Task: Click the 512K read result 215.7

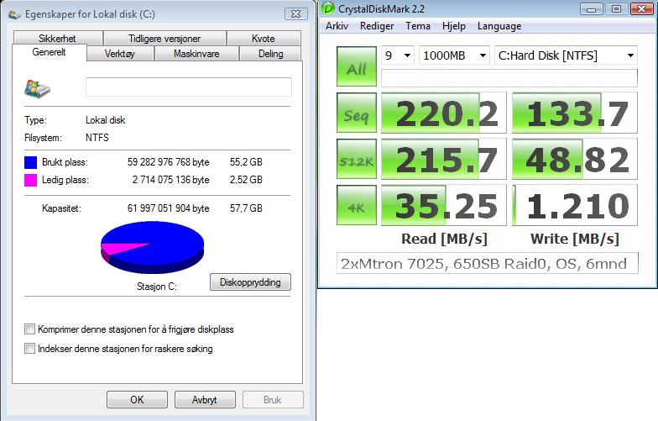Action: coord(444,159)
